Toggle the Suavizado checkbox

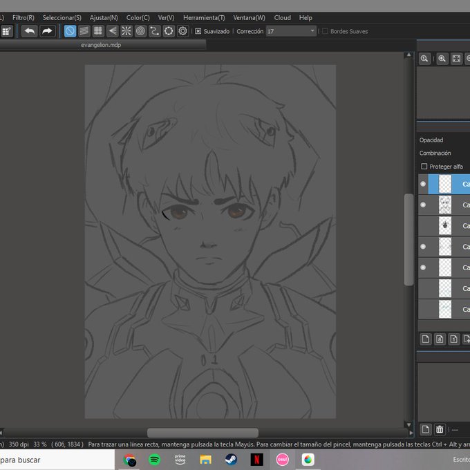(x=198, y=31)
